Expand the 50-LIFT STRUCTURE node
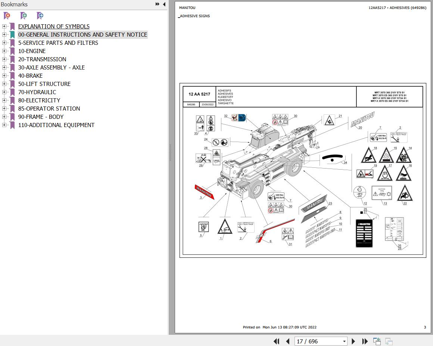This screenshot has width=433, height=346. [x=4, y=84]
